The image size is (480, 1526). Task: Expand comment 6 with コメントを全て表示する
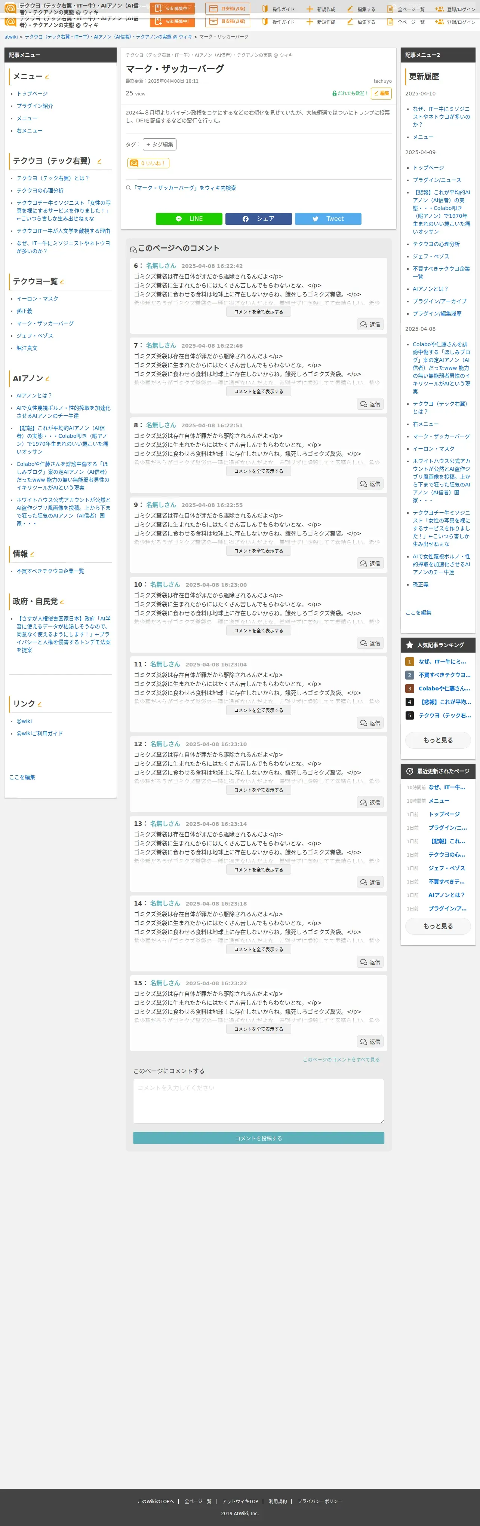click(x=259, y=312)
